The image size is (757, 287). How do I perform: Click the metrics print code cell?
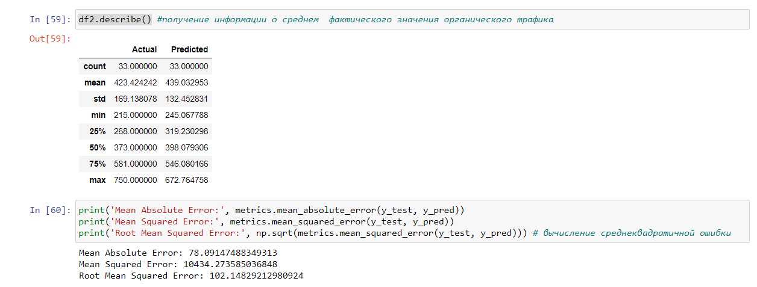413,221
